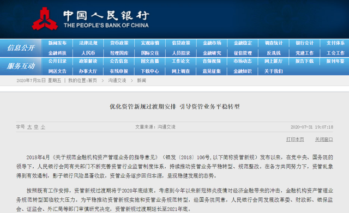The image size is (349, 213).
Task: Open 金融稳定 menu item
Action: (243, 43)
